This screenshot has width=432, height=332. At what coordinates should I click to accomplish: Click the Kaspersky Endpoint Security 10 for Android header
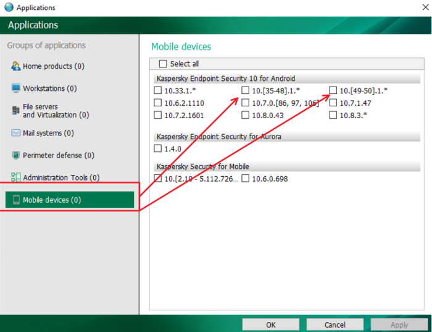(287, 79)
